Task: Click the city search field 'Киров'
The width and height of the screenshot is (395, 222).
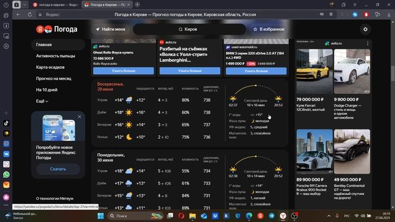Action: click(189, 29)
